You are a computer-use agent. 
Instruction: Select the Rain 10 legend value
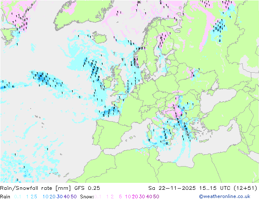(46, 197)
